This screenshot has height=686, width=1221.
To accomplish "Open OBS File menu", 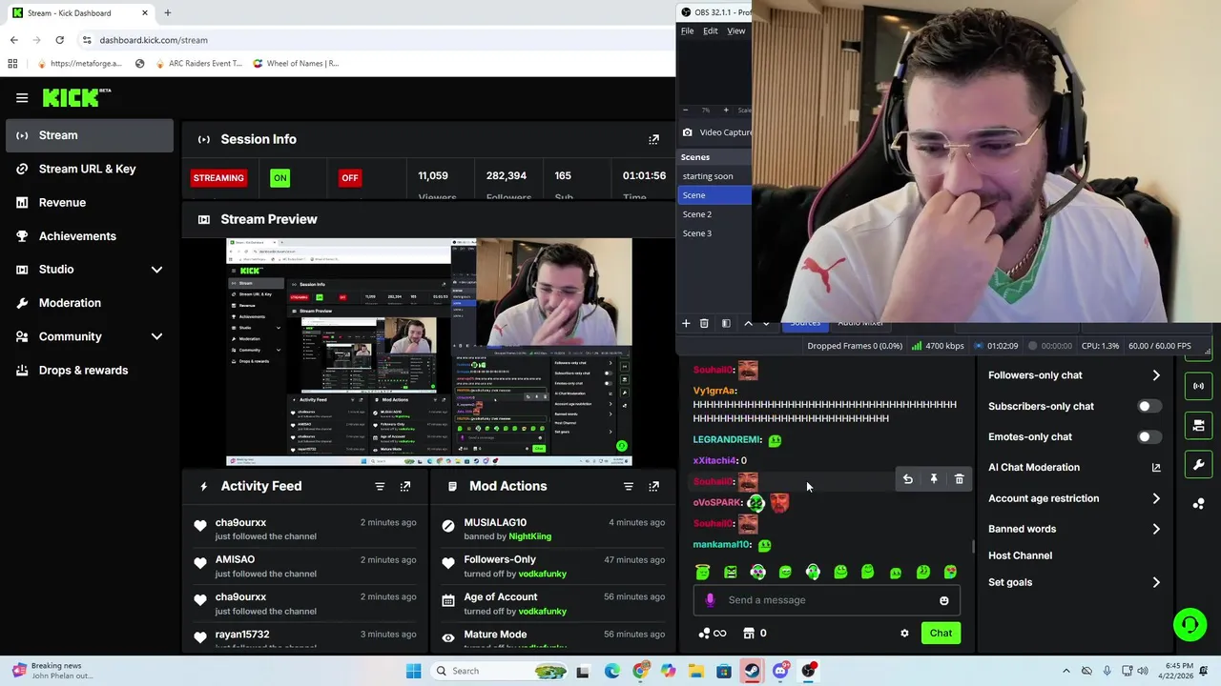I will click(x=687, y=30).
